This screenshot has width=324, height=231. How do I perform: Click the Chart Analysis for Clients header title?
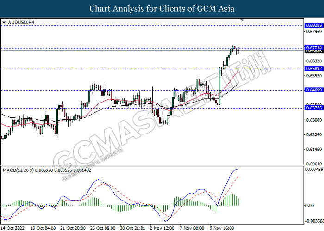coord(162,9)
